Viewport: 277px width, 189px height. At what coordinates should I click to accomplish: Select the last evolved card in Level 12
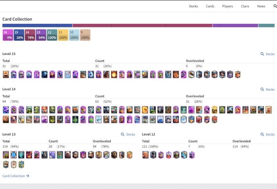click(192, 155)
